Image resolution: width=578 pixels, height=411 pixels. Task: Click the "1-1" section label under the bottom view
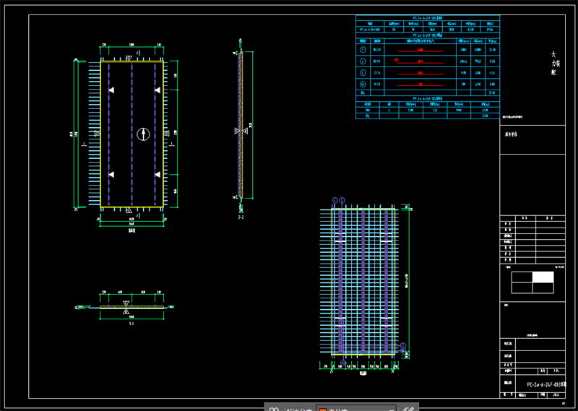131,324
